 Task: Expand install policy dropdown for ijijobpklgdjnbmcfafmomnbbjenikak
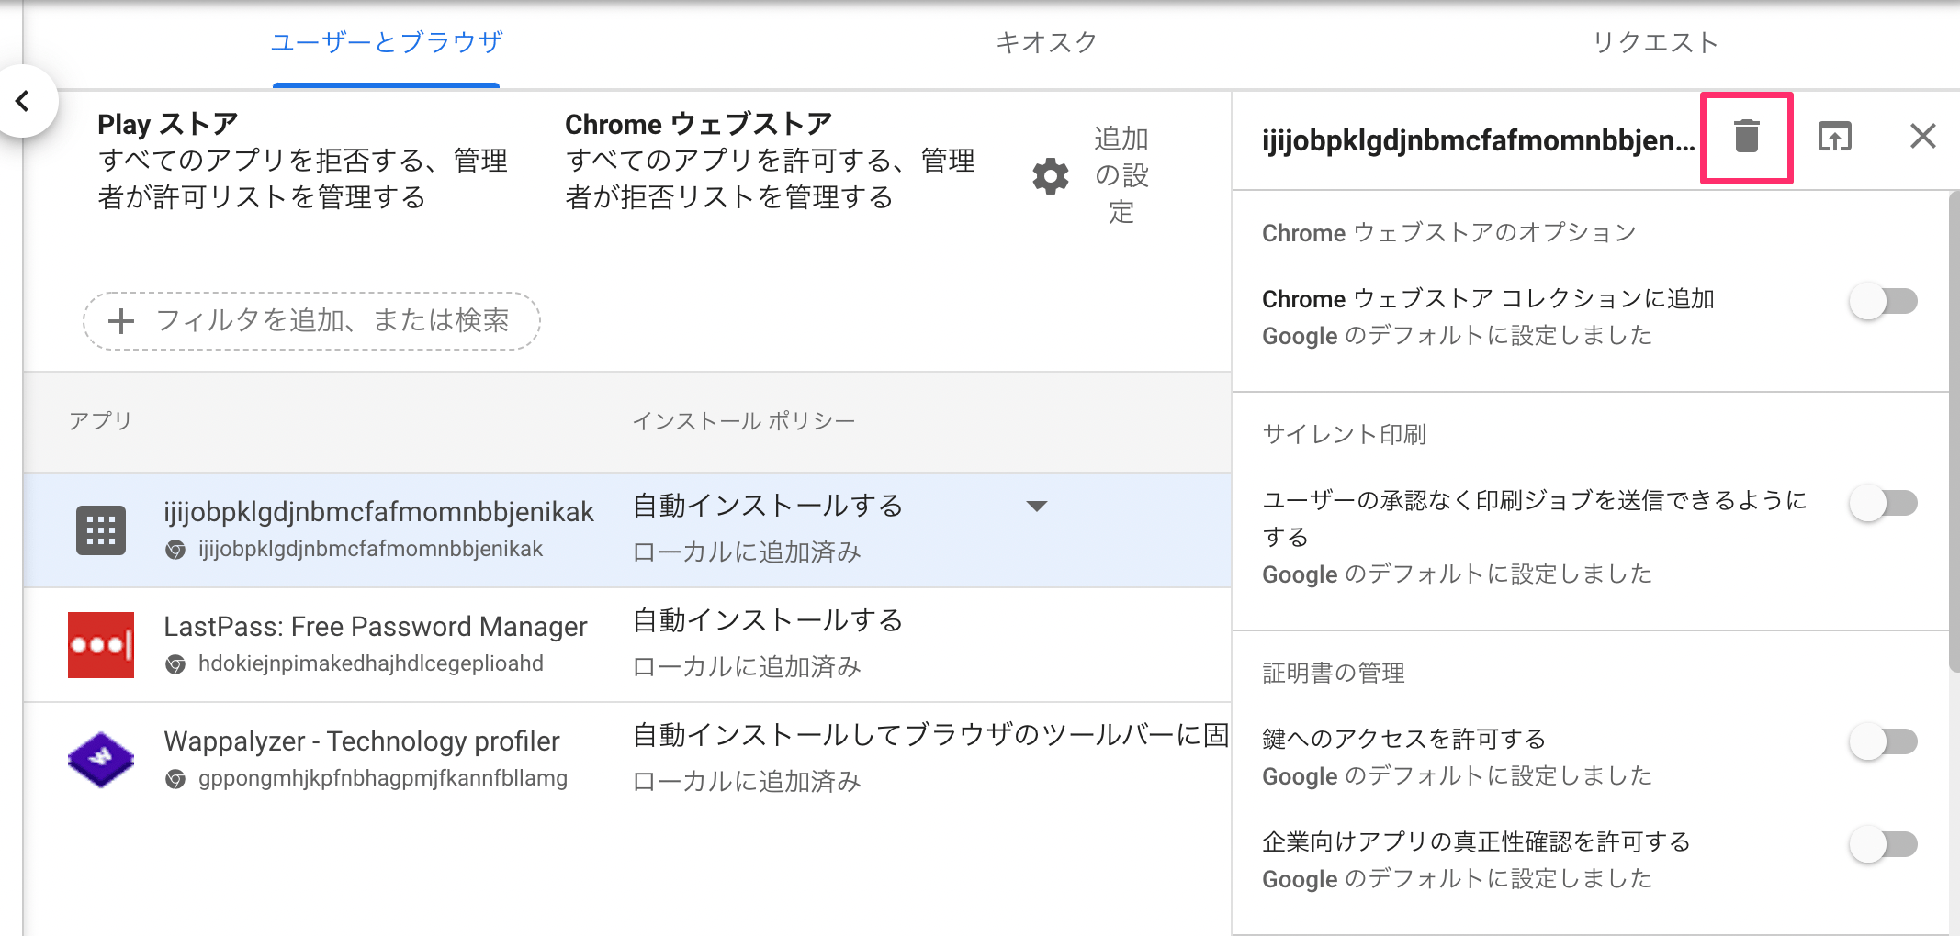click(1037, 506)
